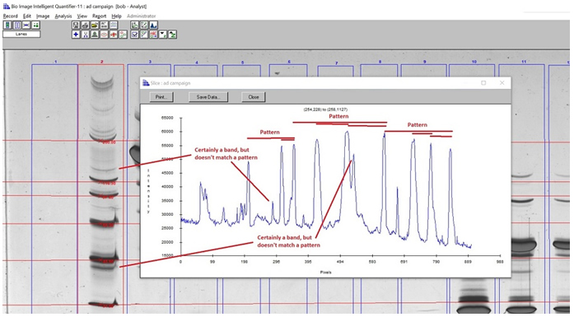Close Slice window with the X

pyautogui.click(x=502, y=83)
